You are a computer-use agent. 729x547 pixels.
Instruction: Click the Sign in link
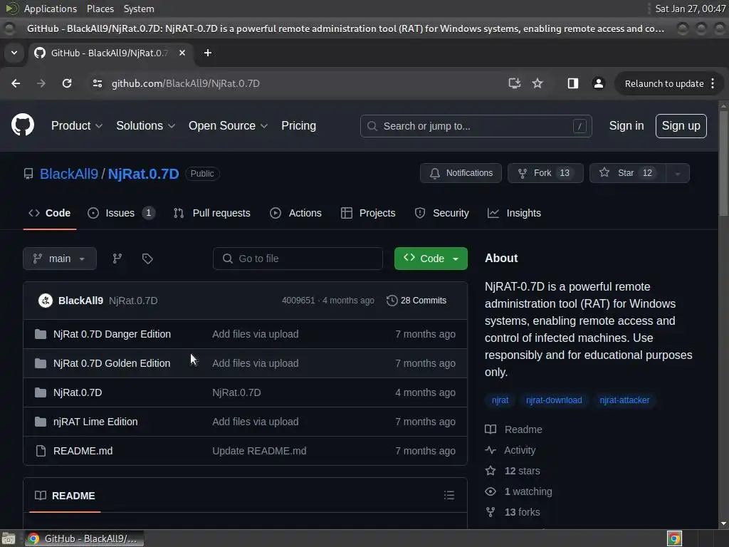coord(626,125)
